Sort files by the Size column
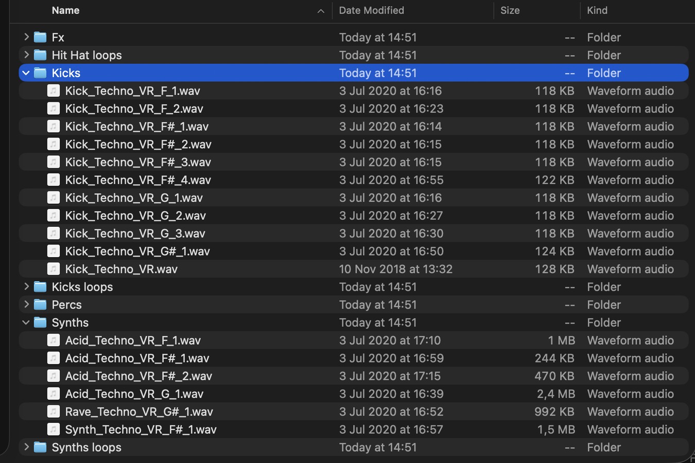This screenshot has width=695, height=463. (510, 10)
